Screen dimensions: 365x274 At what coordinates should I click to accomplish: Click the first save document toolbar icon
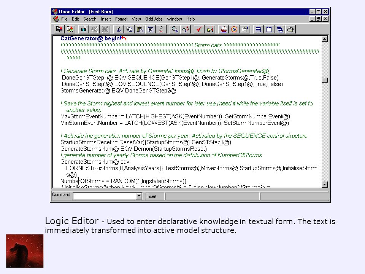coord(59,29)
